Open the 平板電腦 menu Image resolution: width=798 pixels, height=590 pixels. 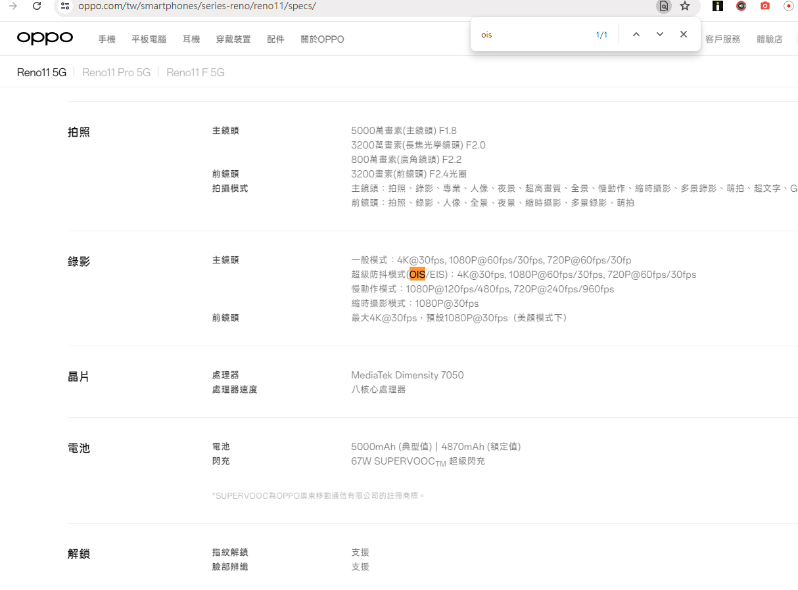coord(149,39)
